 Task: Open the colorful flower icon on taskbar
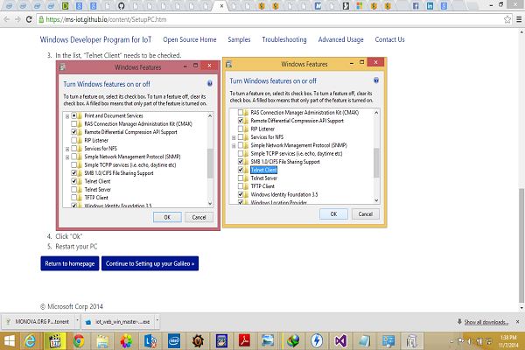point(126,341)
